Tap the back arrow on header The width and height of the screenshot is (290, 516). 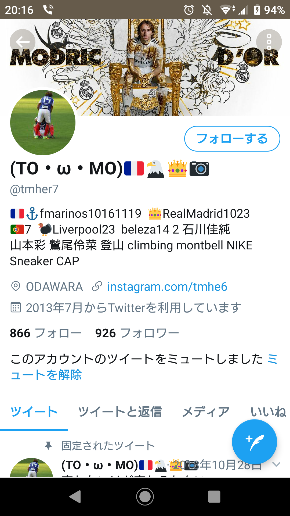[x=23, y=42]
